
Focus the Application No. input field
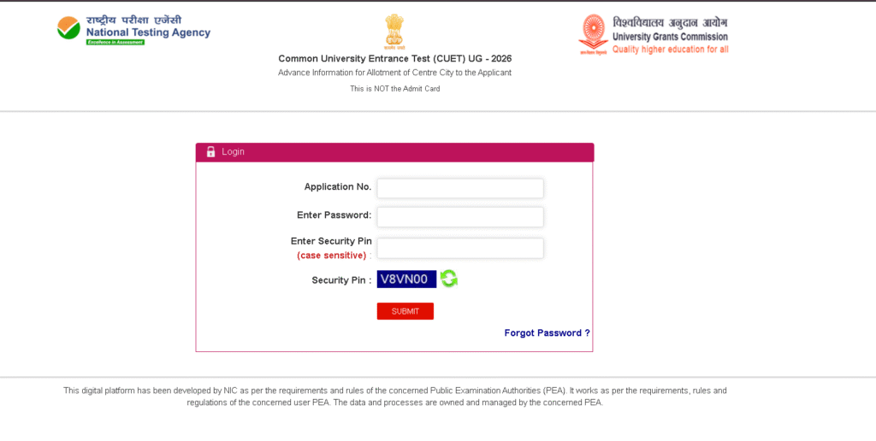460,188
